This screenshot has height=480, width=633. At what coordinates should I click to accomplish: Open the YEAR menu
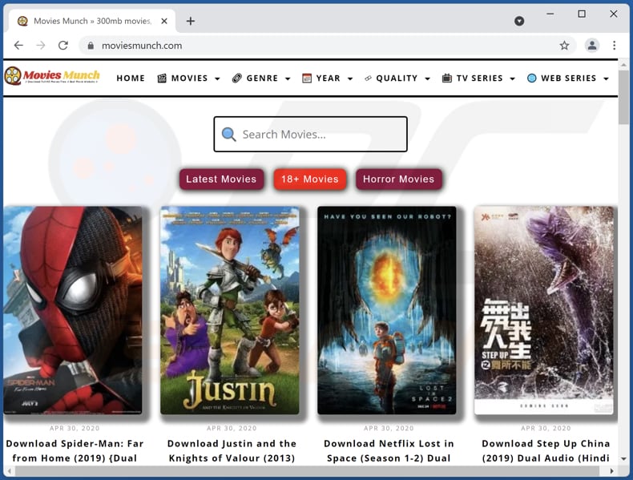[329, 79]
